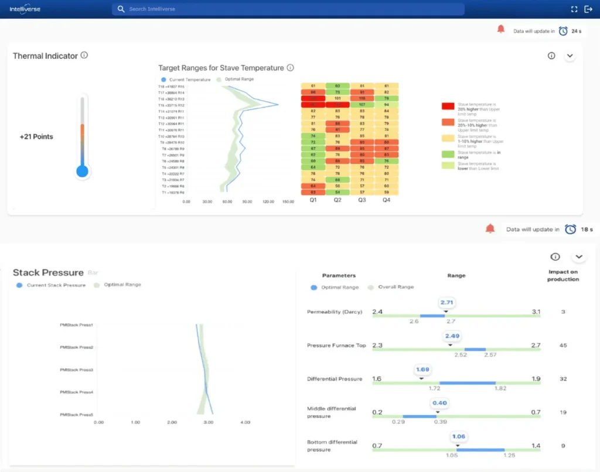Click the Search Intelliverse field
The image size is (600, 472).
[288, 9]
